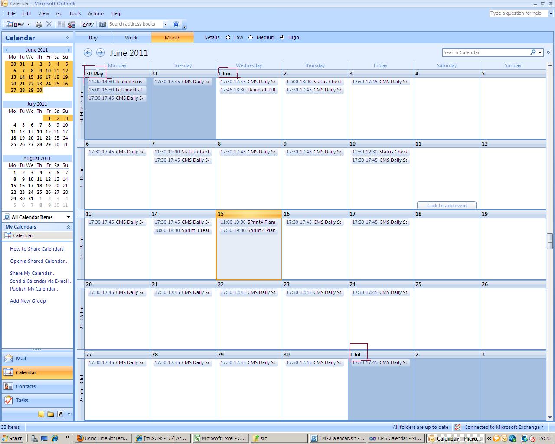Image resolution: width=555 pixels, height=444 pixels.
Task: Open the Mail navigation button
Action: pos(37,359)
